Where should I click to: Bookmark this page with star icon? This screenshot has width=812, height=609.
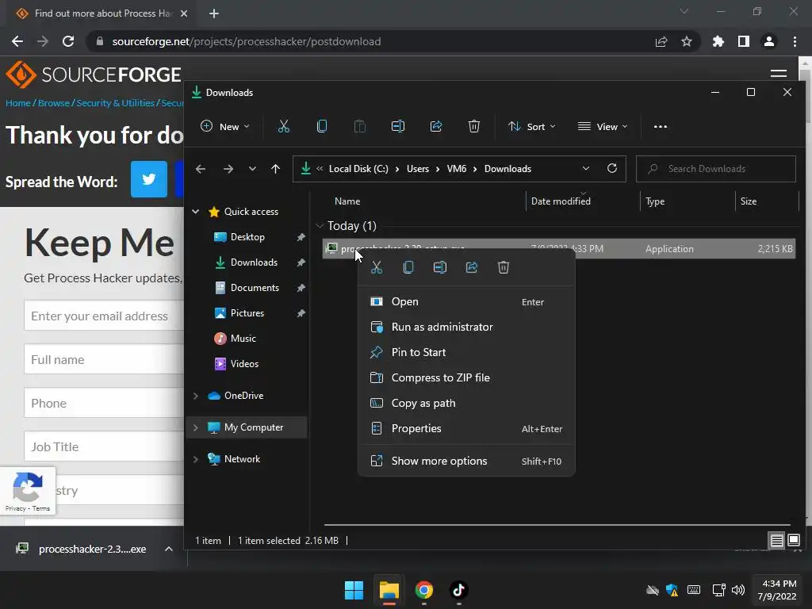tap(686, 41)
